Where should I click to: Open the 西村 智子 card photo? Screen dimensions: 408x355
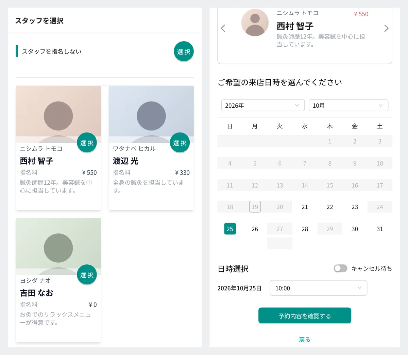58,114
